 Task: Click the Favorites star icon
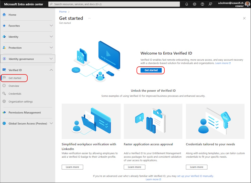[4, 26]
